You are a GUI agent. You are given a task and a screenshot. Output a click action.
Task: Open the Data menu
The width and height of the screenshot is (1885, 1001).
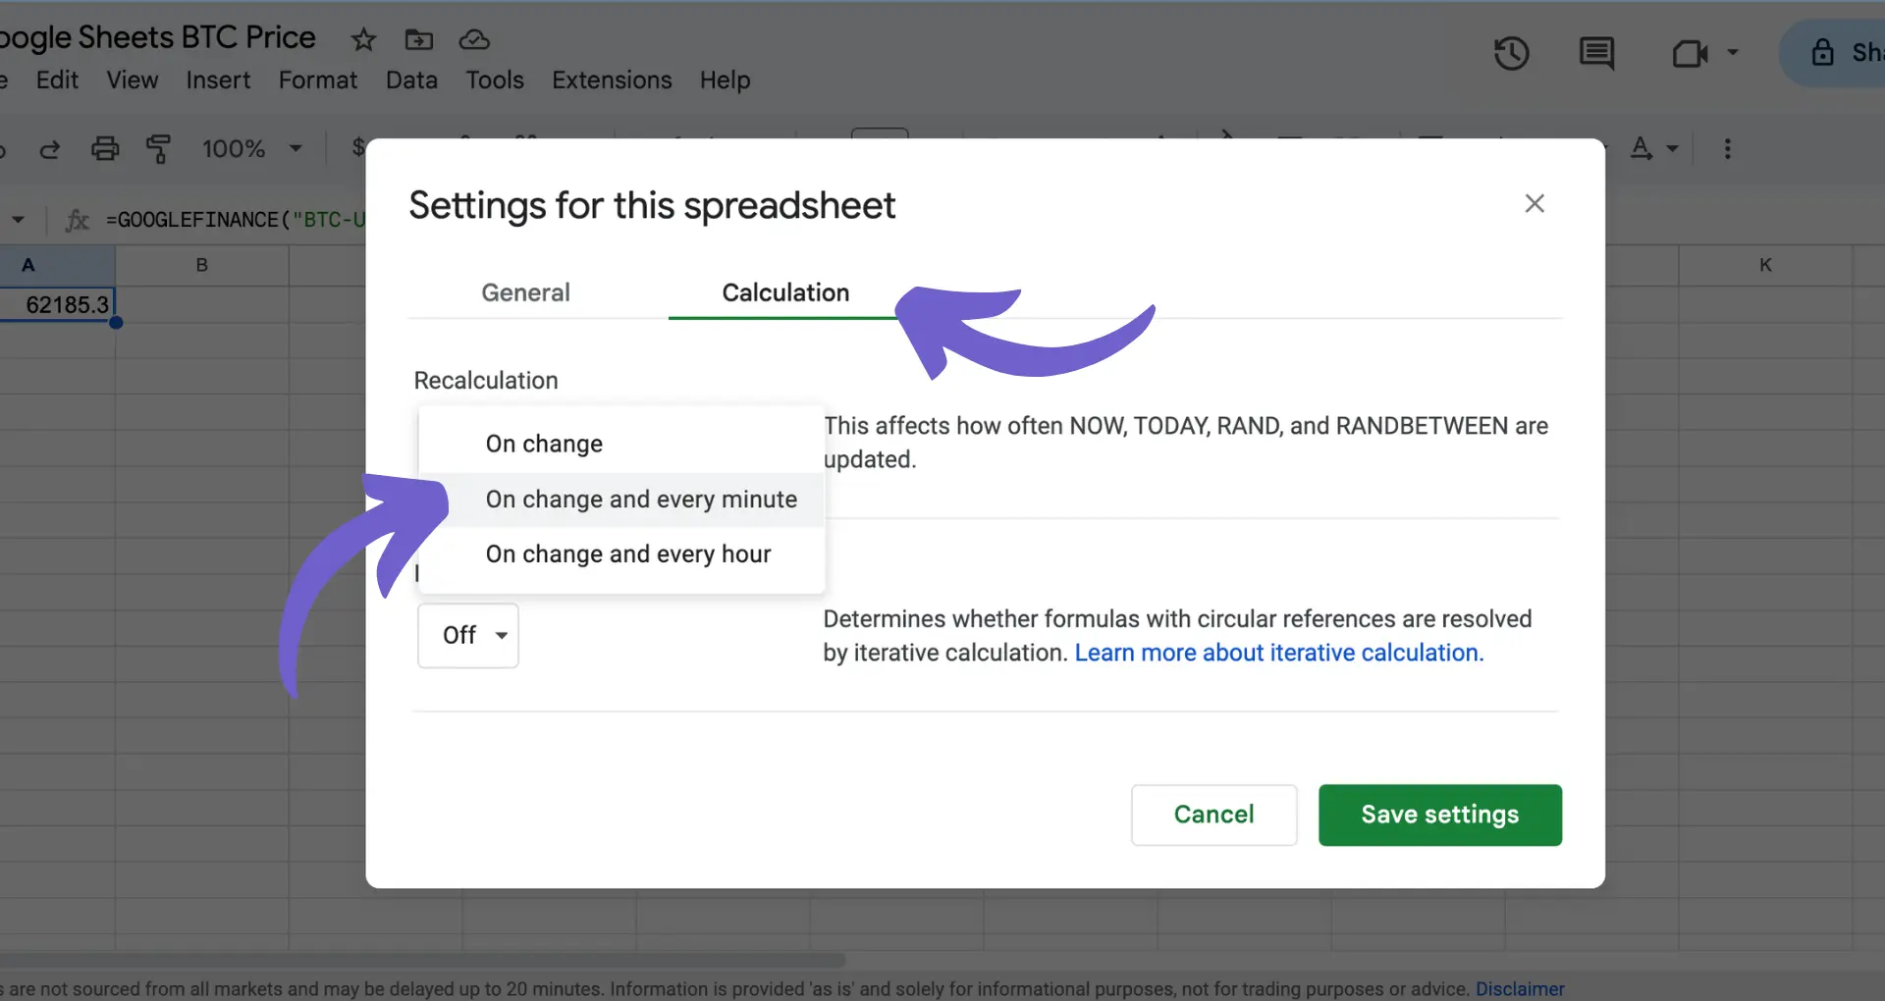[x=411, y=80]
